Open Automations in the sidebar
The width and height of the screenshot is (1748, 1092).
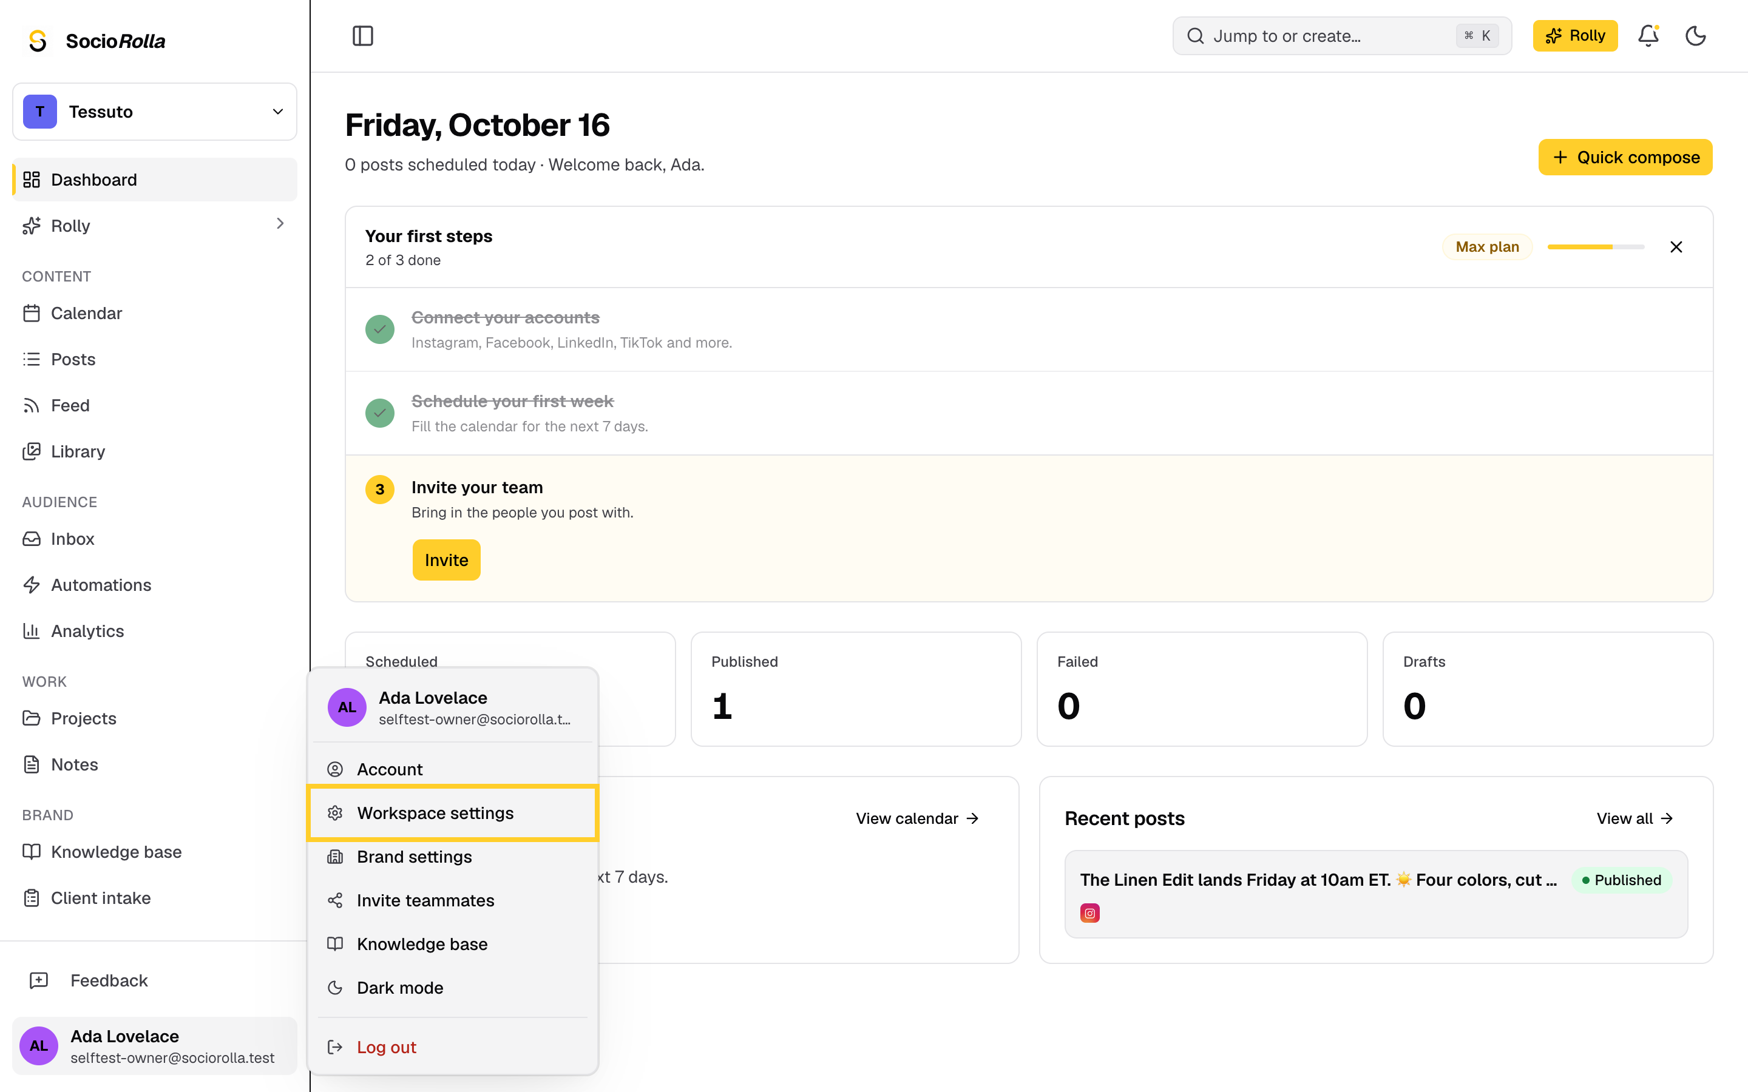pyautogui.click(x=155, y=585)
